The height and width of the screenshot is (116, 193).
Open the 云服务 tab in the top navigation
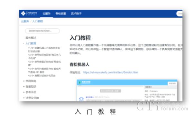(46, 14)
